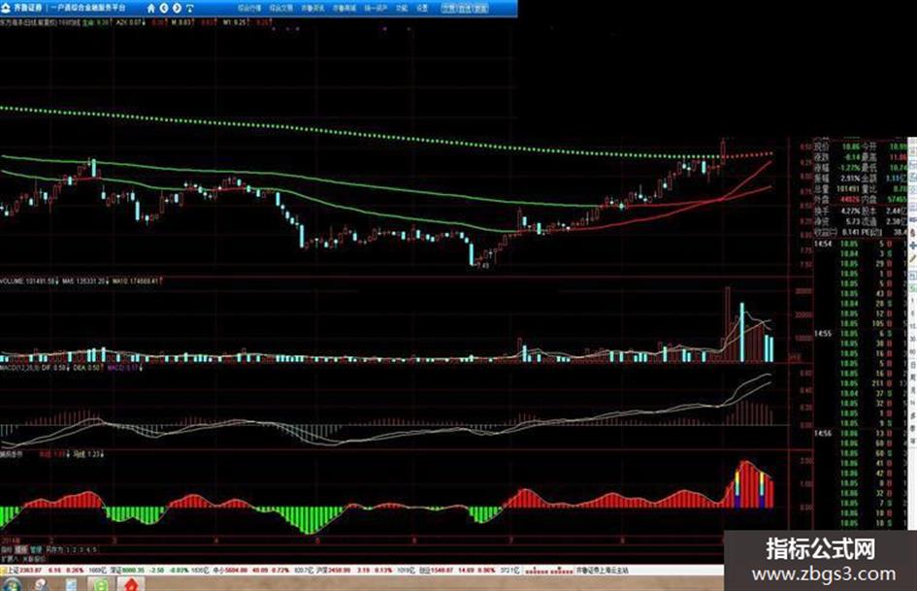The height and width of the screenshot is (591, 917).
Task: Click the 深证 index in the status bar
Action: click(x=117, y=570)
